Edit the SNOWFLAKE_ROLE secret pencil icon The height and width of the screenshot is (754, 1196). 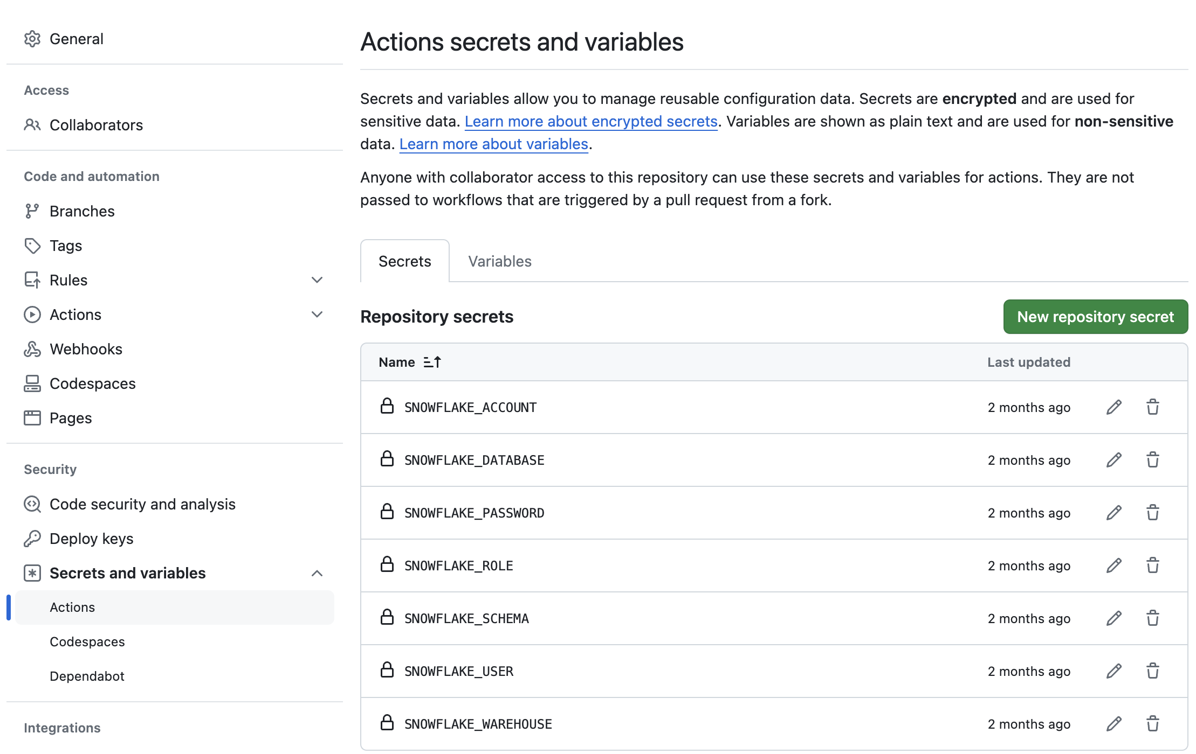point(1114,565)
